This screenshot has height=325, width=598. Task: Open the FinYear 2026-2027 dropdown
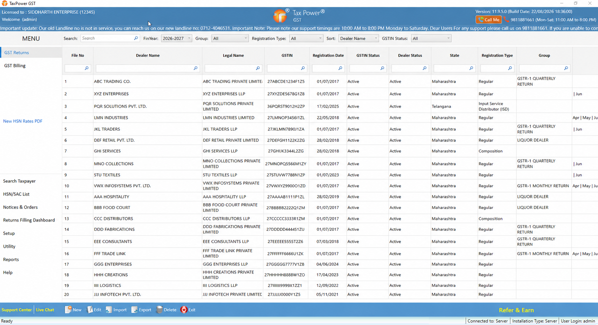176,38
